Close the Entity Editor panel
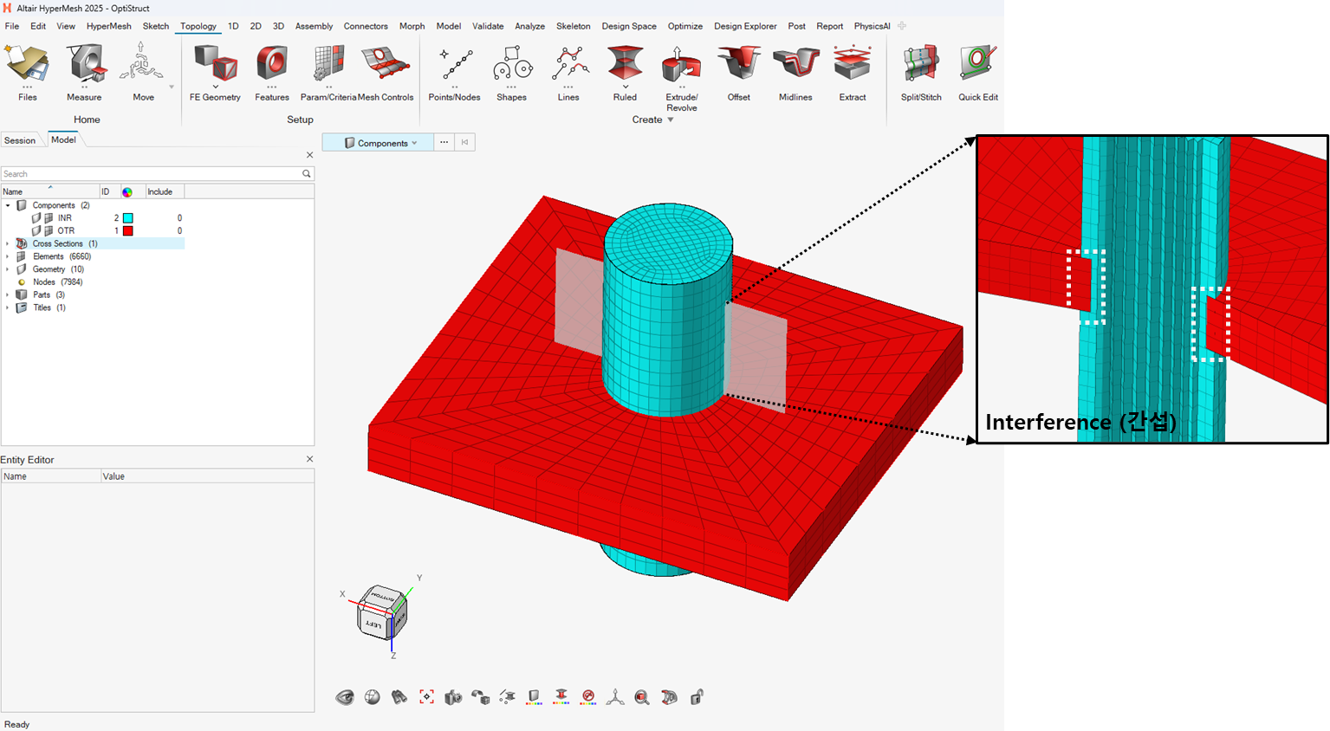Image resolution: width=1330 pixels, height=731 pixels. click(x=309, y=459)
